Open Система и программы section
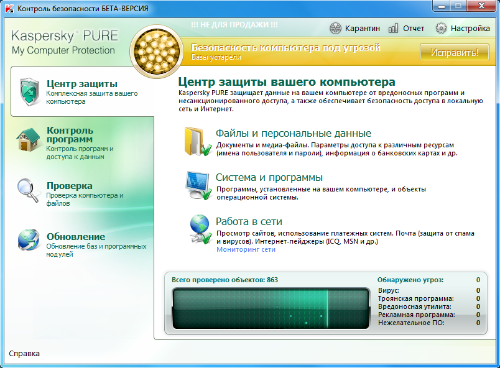Viewport: 500px width, 368px height. pyautogui.click(x=269, y=177)
